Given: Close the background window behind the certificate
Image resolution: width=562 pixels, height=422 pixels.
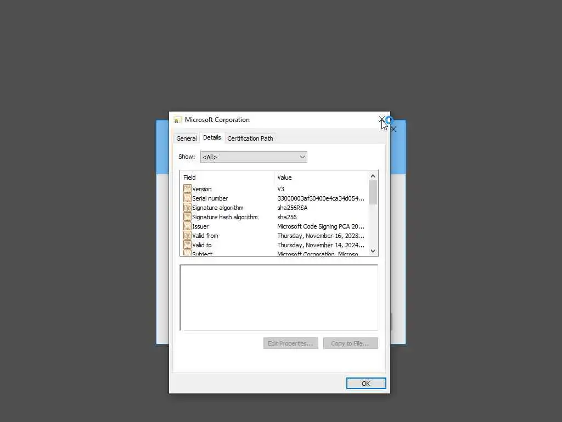Looking at the screenshot, I should tap(394, 129).
